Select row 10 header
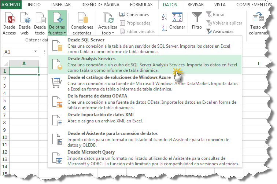 click(5, 137)
